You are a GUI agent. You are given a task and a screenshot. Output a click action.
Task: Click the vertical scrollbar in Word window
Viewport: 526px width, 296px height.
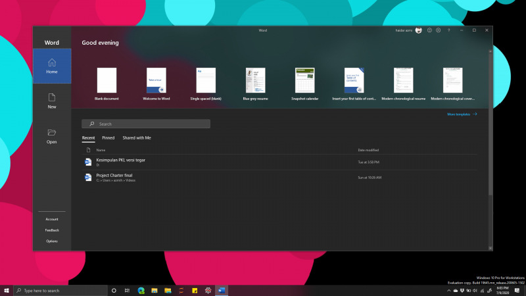[490, 124]
